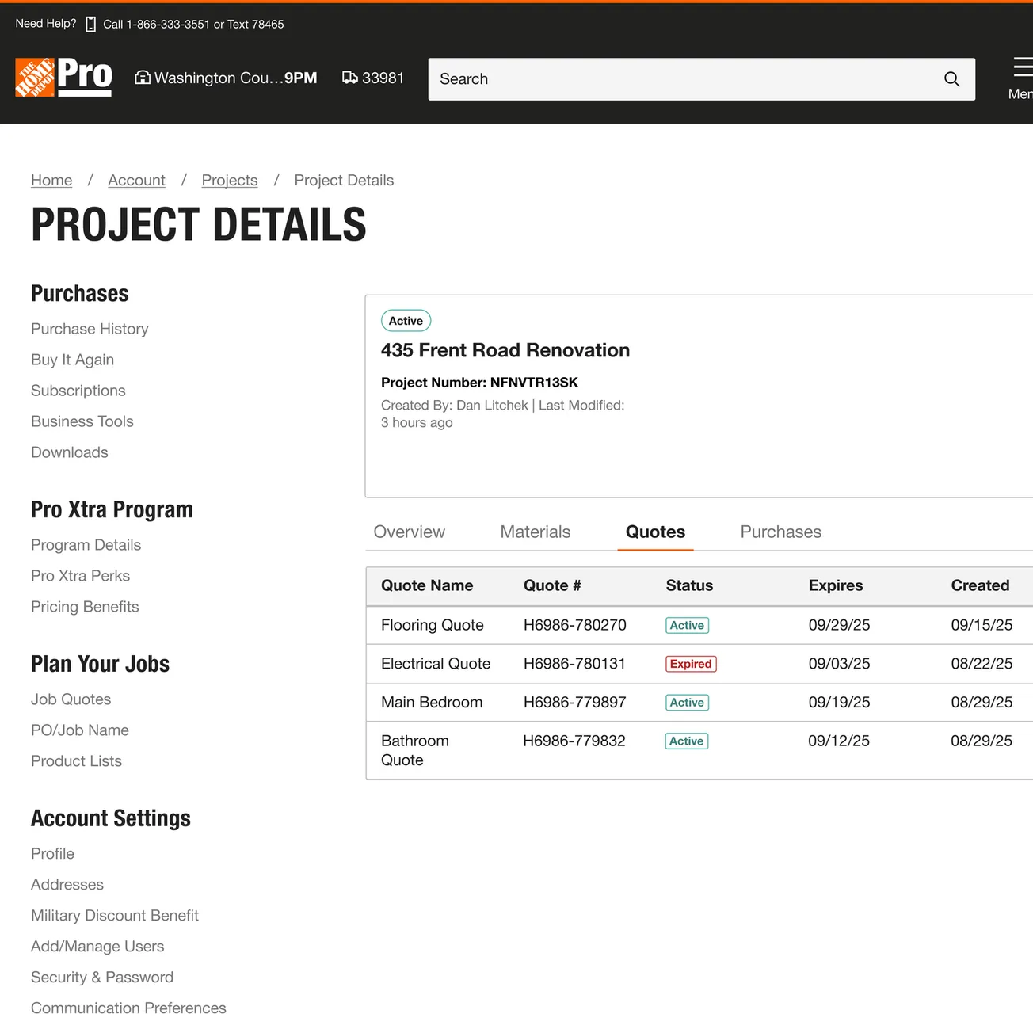Click the store location icon for Washington County
Image resolution: width=1033 pixels, height=1033 pixels.
(x=143, y=78)
